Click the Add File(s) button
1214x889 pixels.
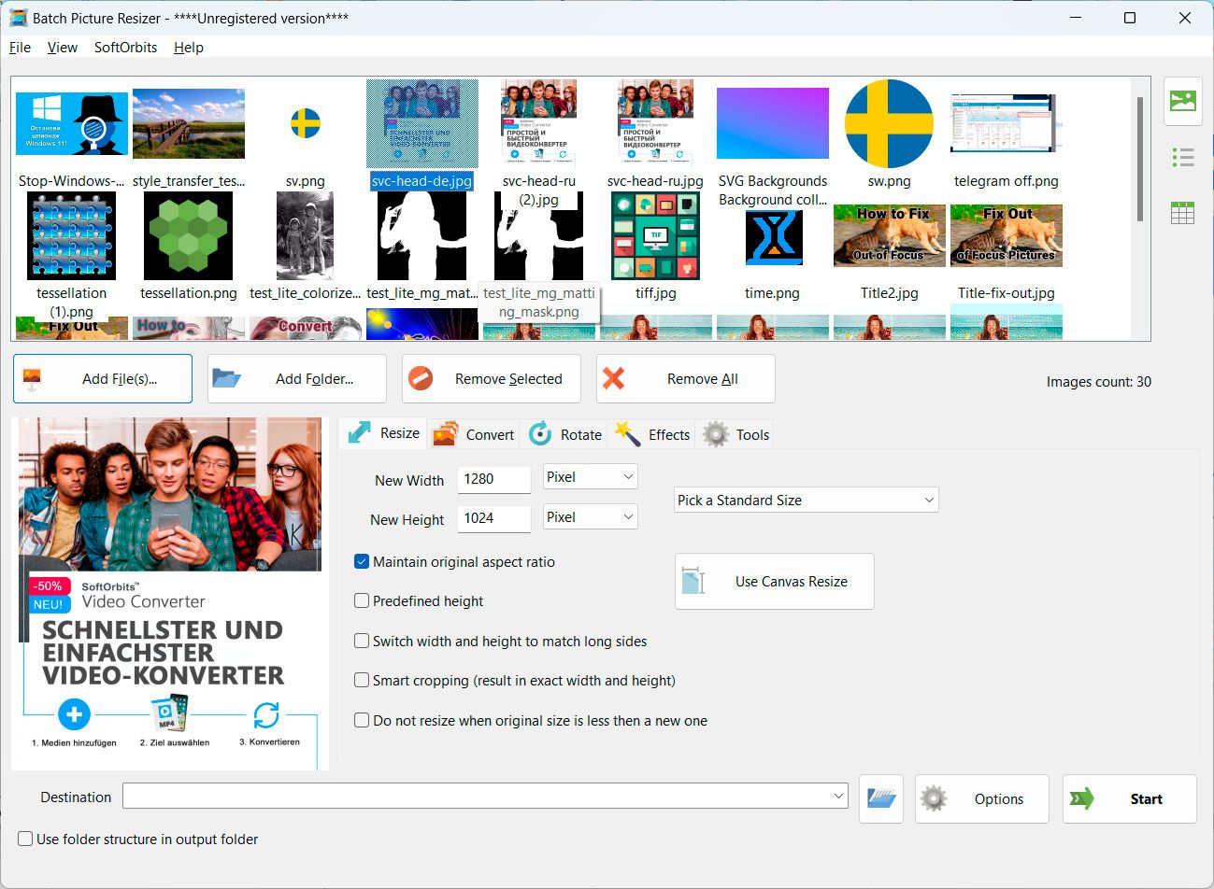coord(103,378)
